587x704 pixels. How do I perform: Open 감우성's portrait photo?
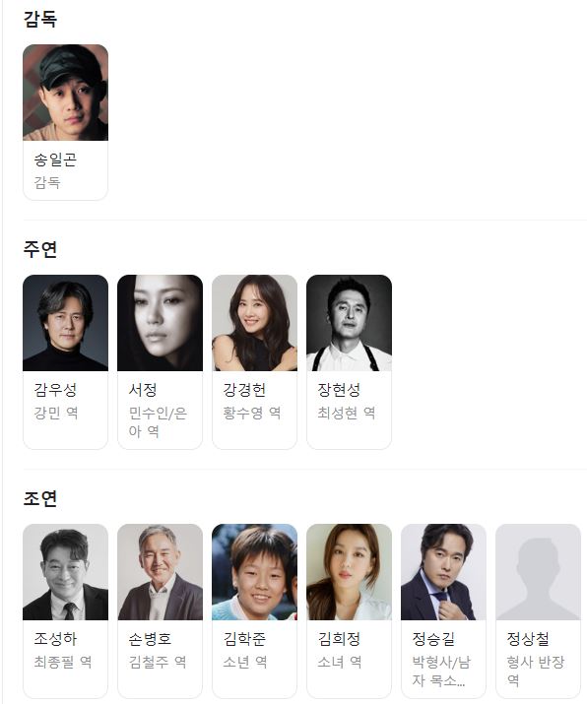tap(66, 323)
